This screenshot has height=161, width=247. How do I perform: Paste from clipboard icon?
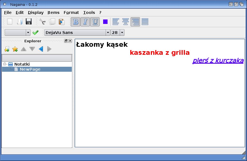pyautogui.click(x=62, y=22)
